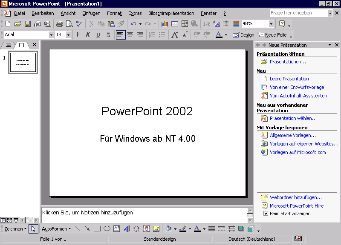Click the Fill Color bucket swatch
Viewport: 341px width, 245px height.
click(x=168, y=229)
